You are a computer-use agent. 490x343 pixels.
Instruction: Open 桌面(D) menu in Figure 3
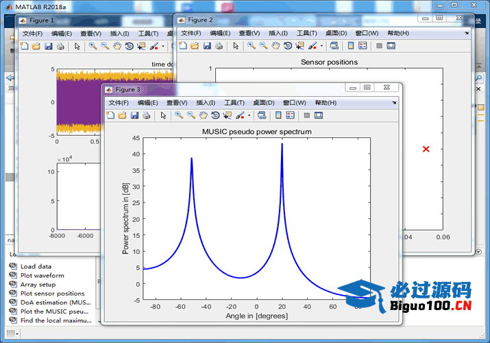(x=264, y=103)
